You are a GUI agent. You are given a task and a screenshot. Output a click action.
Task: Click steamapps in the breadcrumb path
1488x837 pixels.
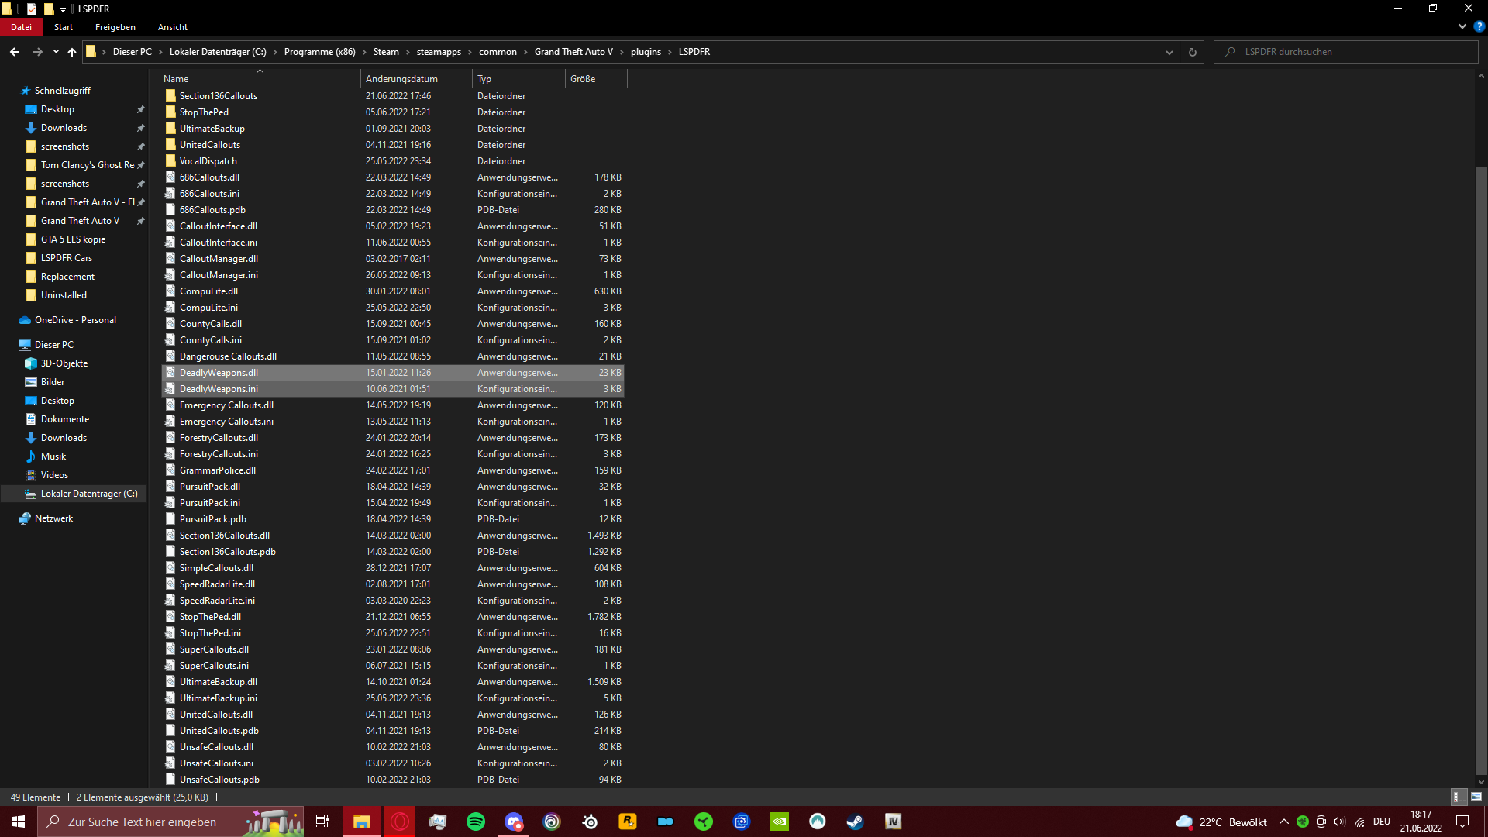pos(439,52)
